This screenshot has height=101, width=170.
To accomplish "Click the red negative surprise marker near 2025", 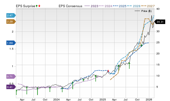I will tap(108, 71).
